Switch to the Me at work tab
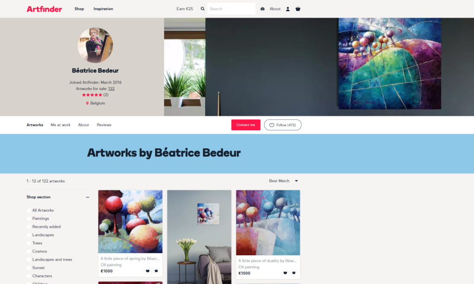Image resolution: width=474 pixels, height=284 pixels. [61, 125]
